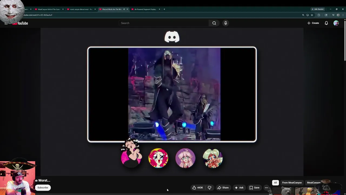This screenshot has width=346, height=195.
Task: Open the notifications bell
Action: (x=326, y=23)
